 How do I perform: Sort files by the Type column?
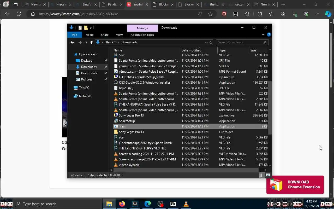[x=233, y=50]
